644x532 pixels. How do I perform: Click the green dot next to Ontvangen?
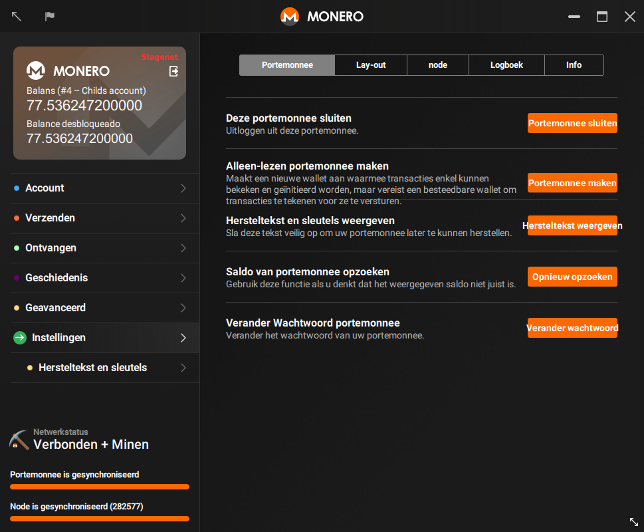point(17,248)
